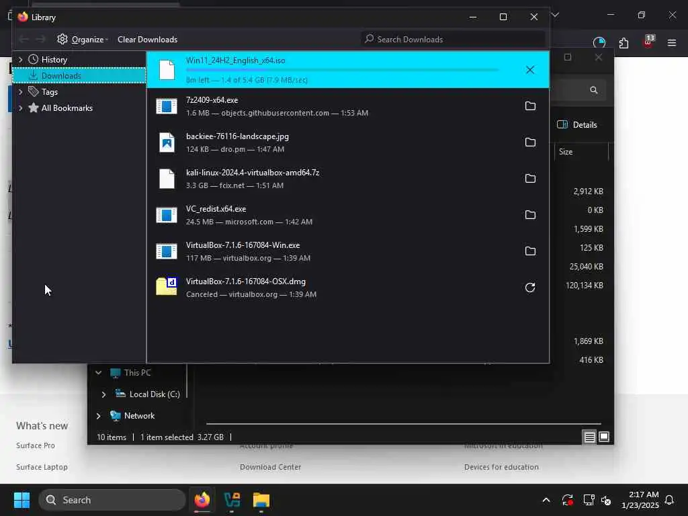Switch File Explorer to details view
This screenshot has width=688, height=516.
(589, 437)
